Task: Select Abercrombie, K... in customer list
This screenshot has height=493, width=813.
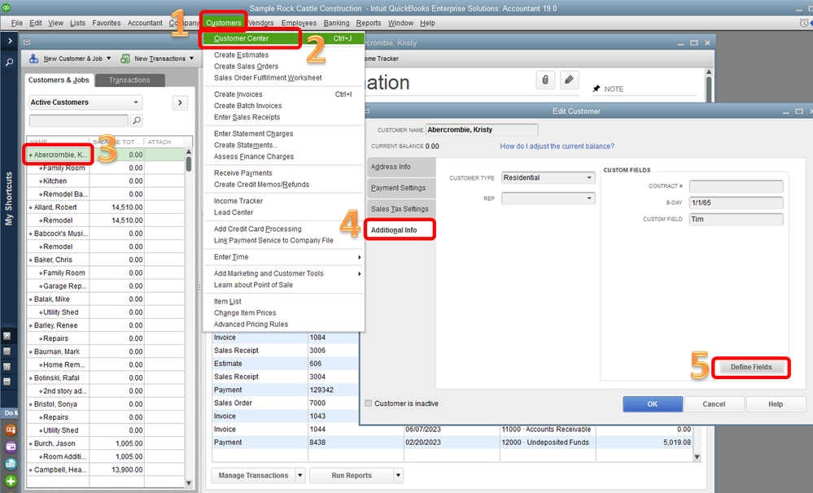Action: point(60,155)
